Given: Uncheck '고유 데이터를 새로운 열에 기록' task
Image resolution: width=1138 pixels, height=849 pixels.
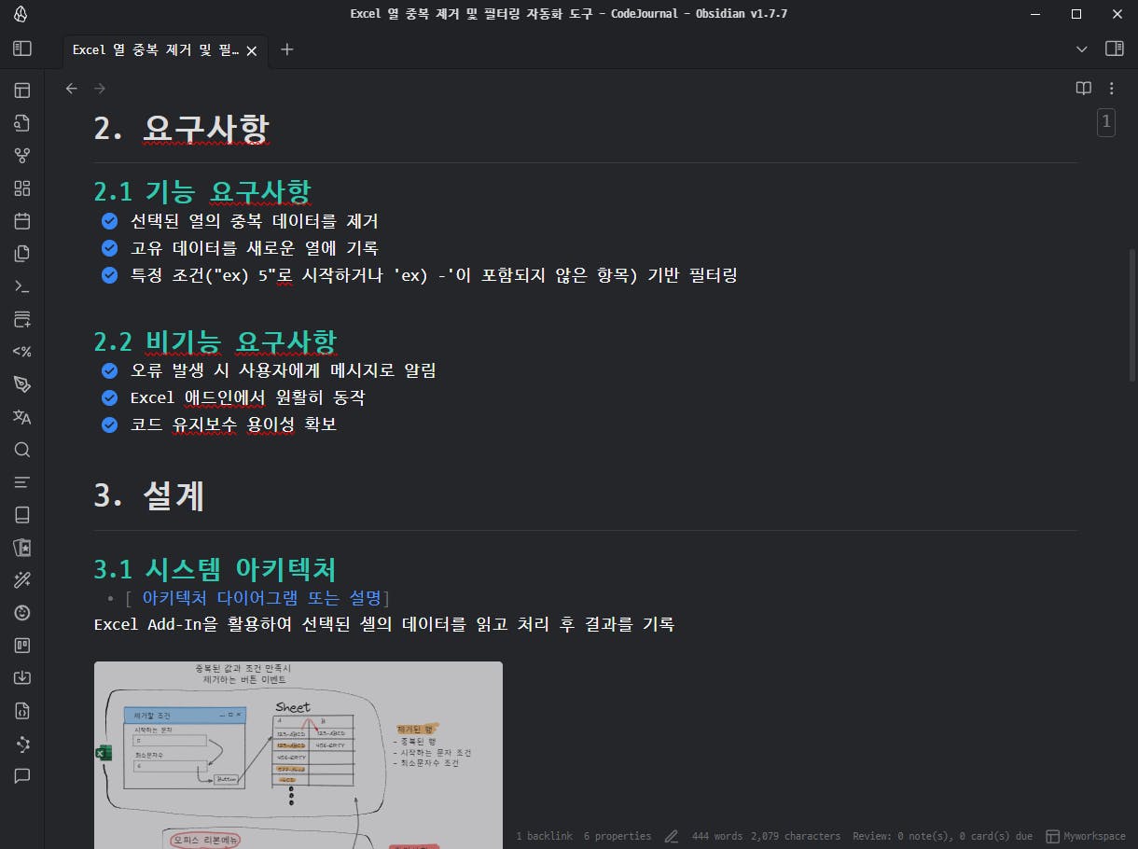Looking at the screenshot, I should (109, 248).
